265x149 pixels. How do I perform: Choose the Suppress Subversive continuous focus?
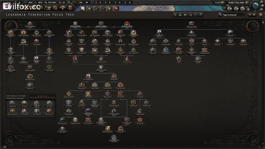click(49, 111)
